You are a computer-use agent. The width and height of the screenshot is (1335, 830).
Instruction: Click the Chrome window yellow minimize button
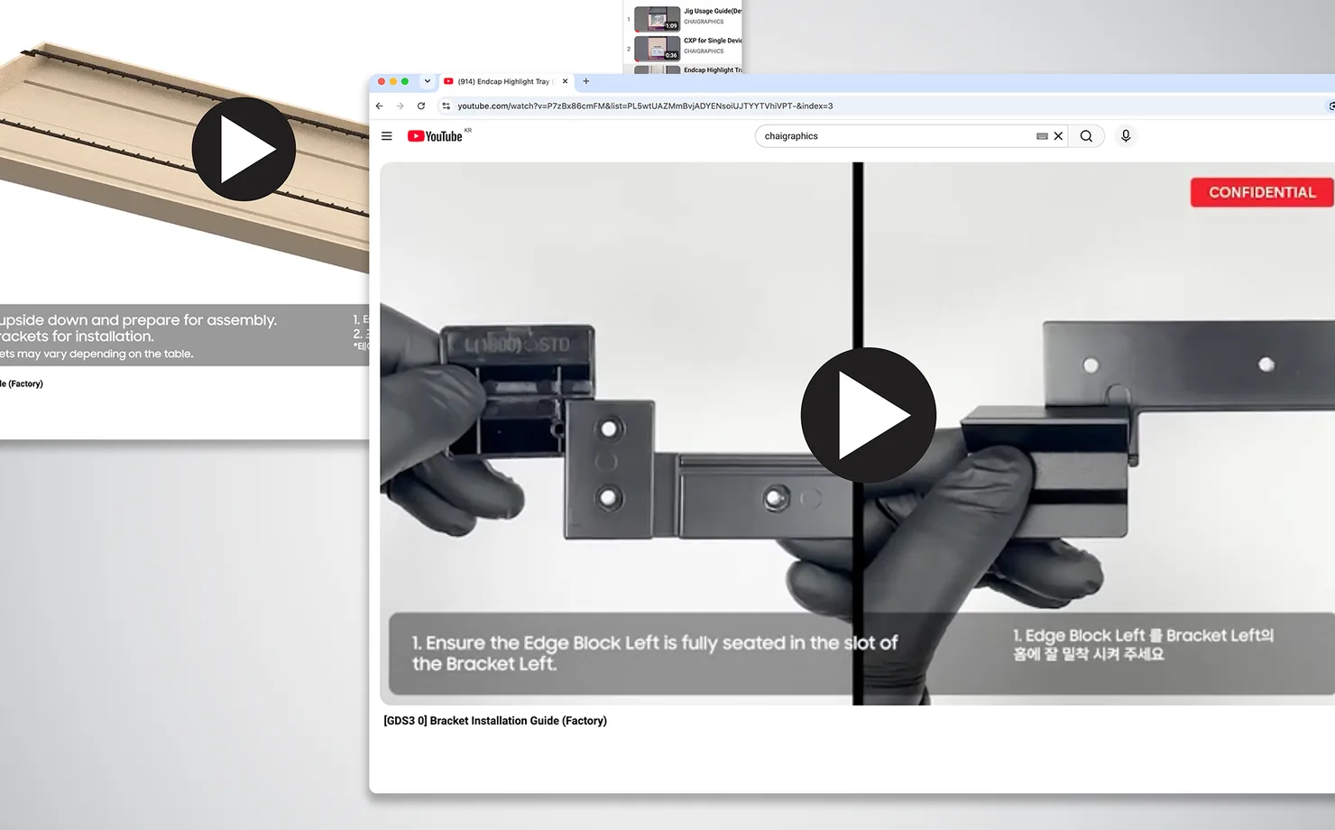(393, 81)
